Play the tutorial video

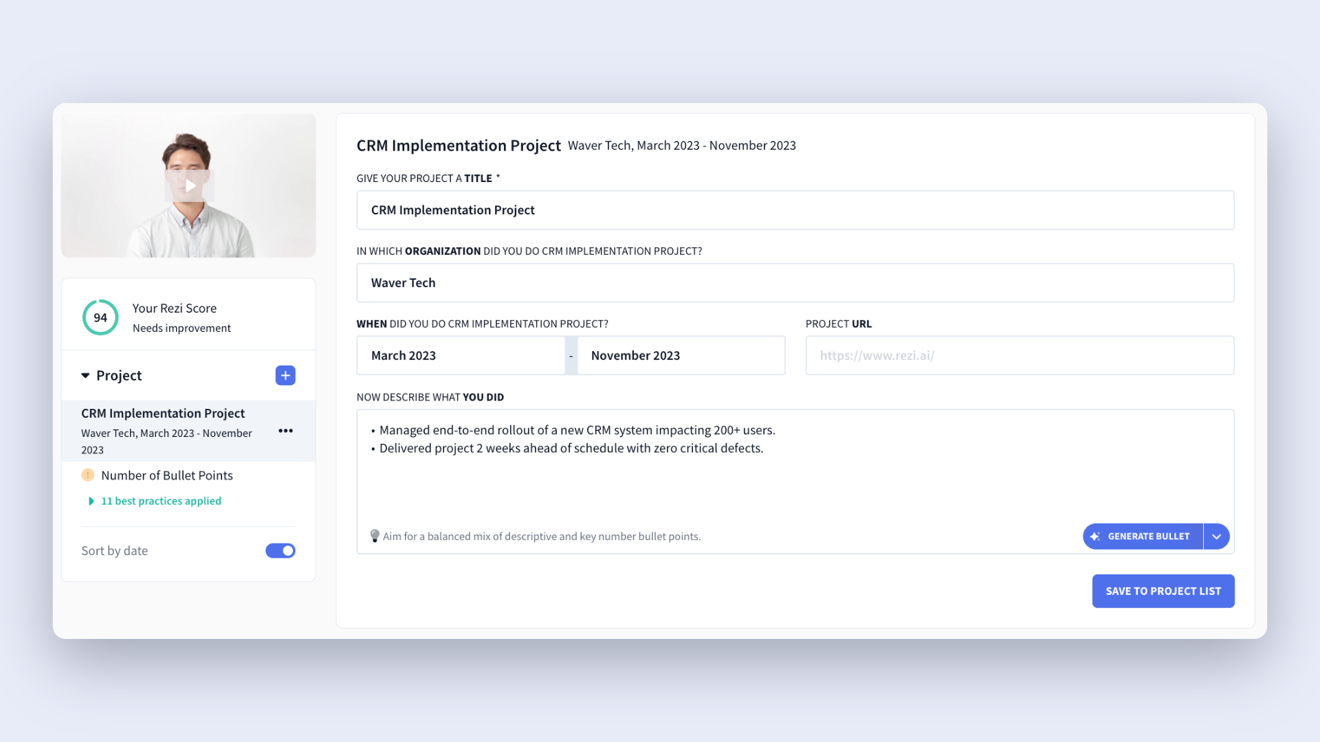tap(189, 185)
